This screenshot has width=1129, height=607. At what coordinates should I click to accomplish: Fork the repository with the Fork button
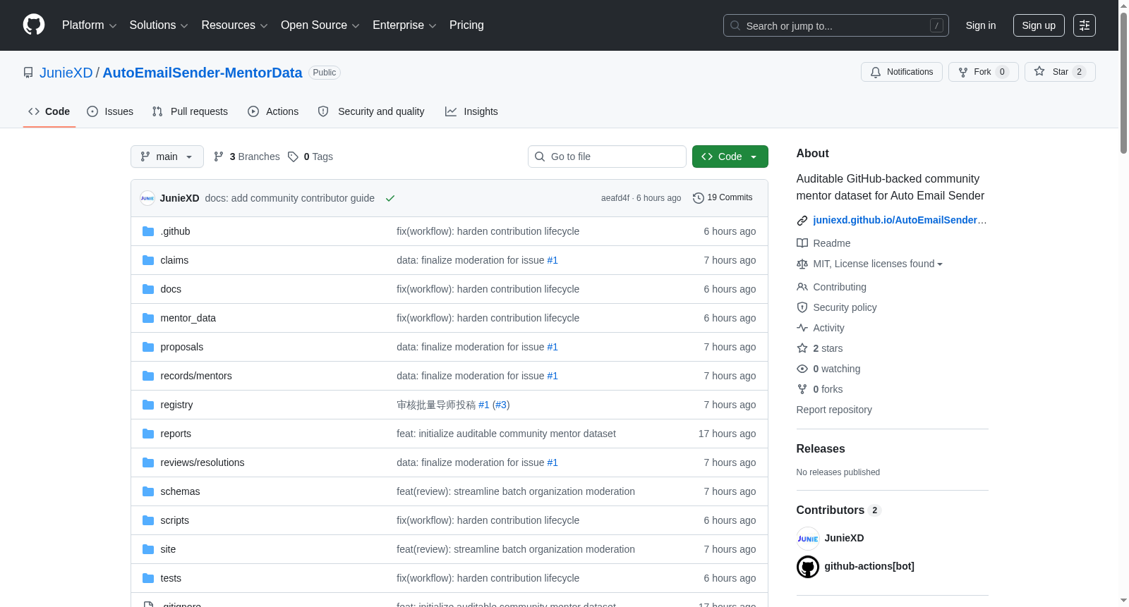(984, 72)
